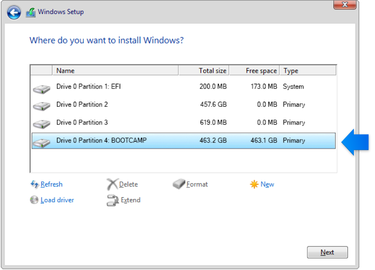Open the Refresh link

click(x=51, y=184)
